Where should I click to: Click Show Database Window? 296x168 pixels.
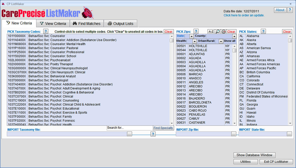click(254, 155)
